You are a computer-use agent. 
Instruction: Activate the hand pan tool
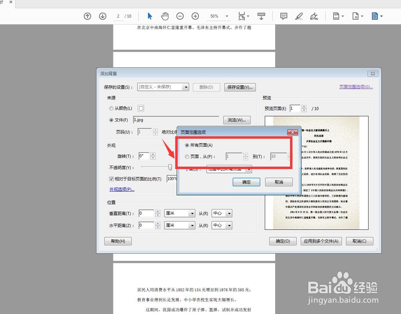click(165, 16)
